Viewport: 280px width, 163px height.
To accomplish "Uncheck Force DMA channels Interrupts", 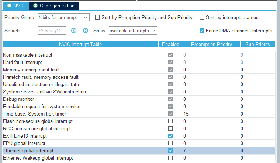I will coord(202,31).
